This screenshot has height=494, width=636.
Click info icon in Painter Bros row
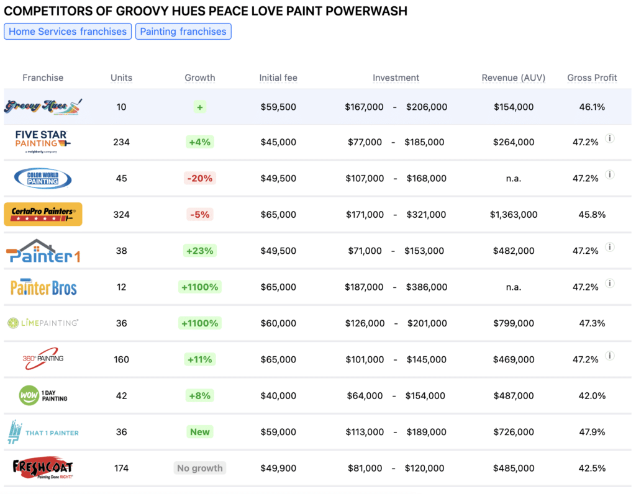[610, 283]
